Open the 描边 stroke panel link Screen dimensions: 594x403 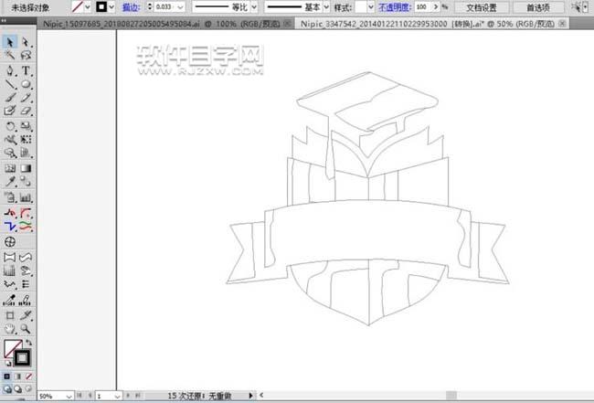tap(131, 7)
